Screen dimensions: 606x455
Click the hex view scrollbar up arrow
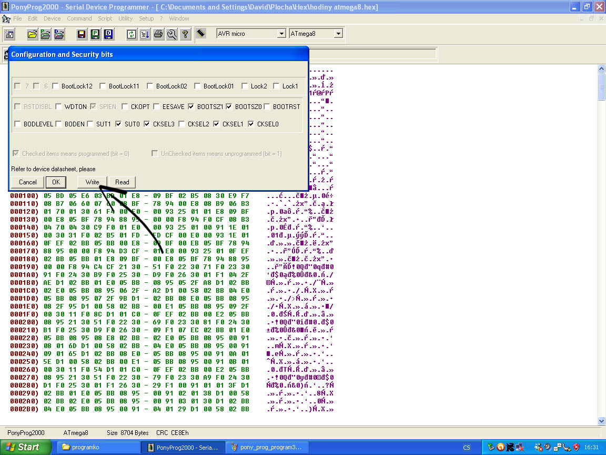pyautogui.click(x=601, y=68)
